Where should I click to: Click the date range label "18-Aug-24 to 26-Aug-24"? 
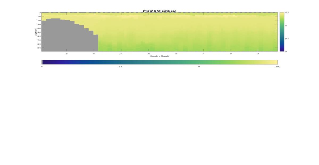point(159,56)
